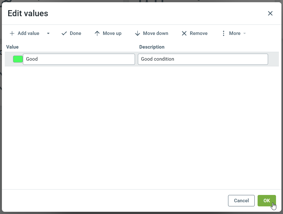Click the Move down arrow icon
The image size is (283, 214).
pyautogui.click(x=138, y=33)
